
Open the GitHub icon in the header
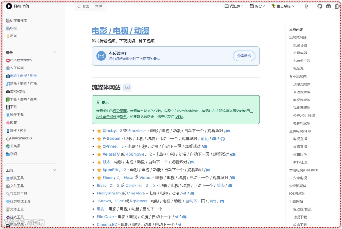coord(320,6)
